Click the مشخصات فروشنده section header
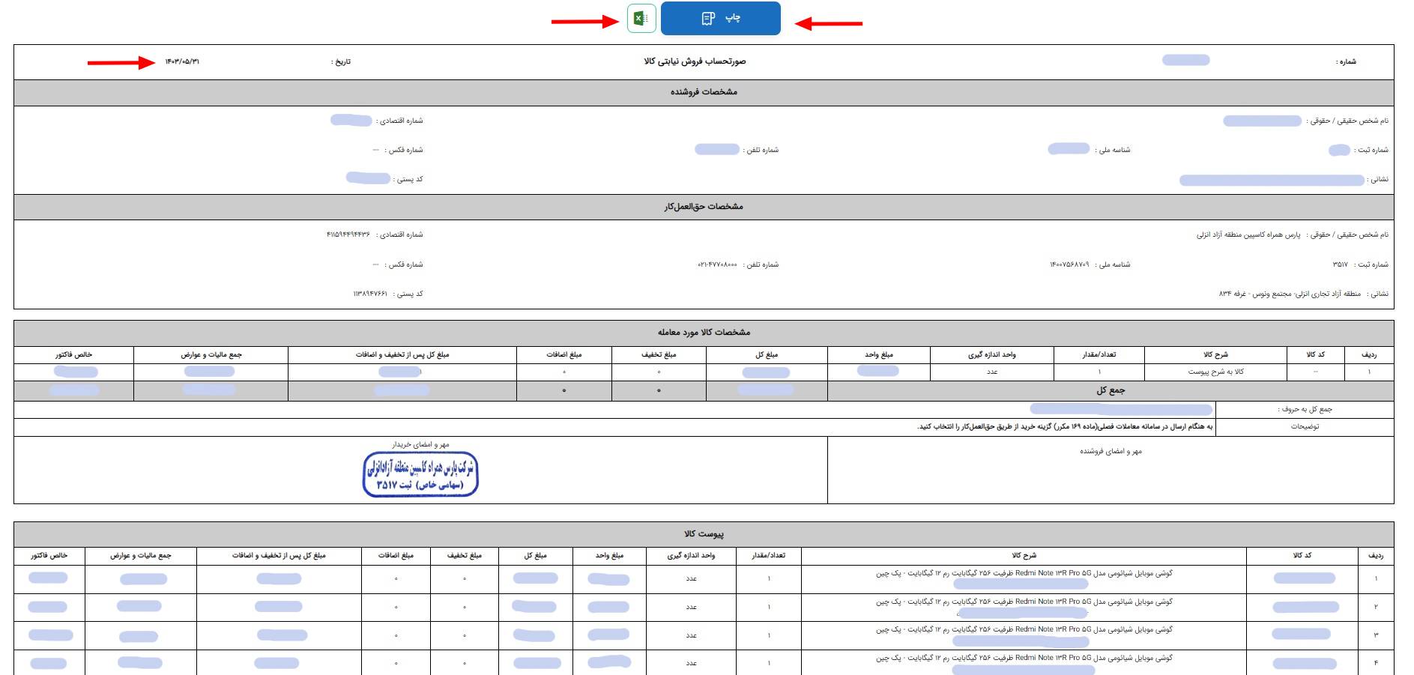Image resolution: width=1414 pixels, height=675 pixels. pyautogui.click(x=704, y=92)
